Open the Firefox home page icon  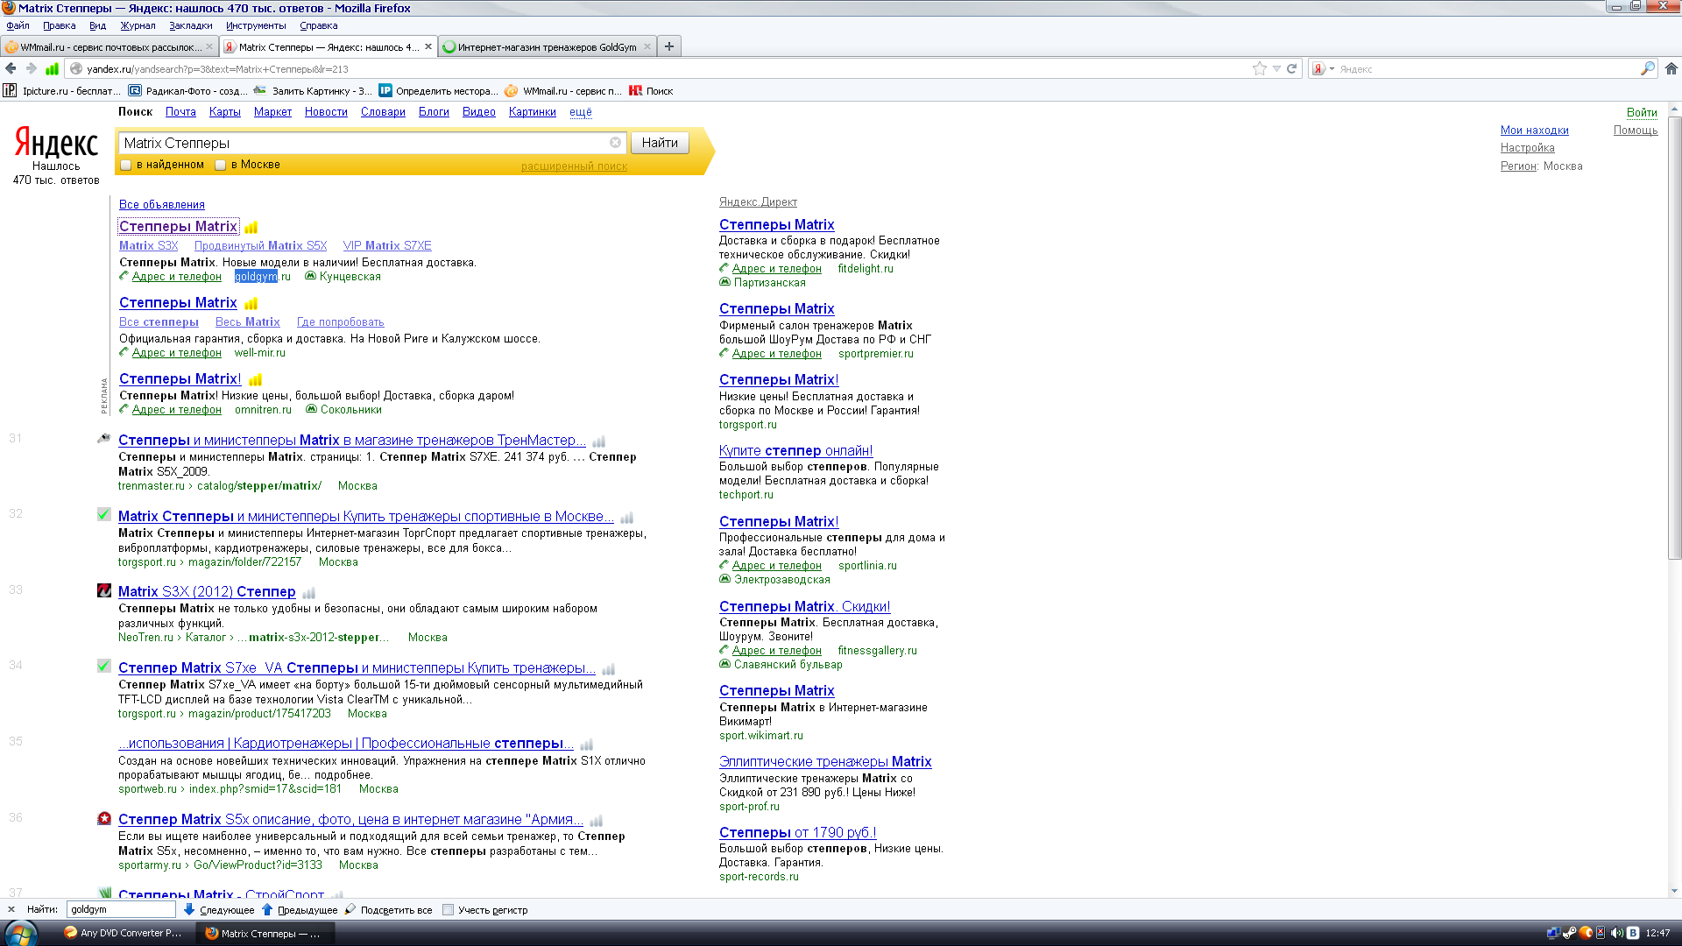click(x=1671, y=68)
